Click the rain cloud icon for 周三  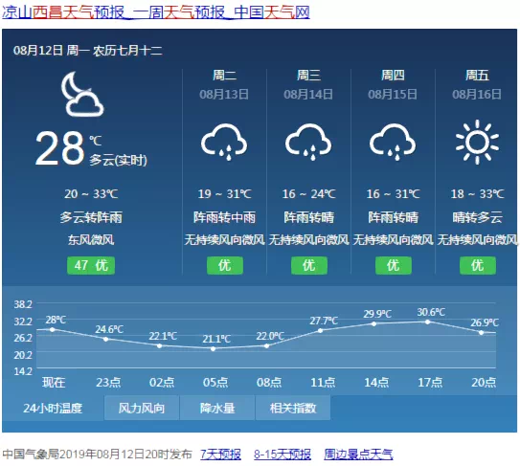click(x=308, y=142)
